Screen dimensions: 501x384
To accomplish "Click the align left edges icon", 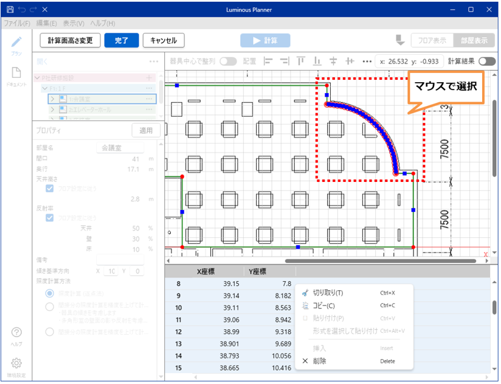I will [x=268, y=61].
